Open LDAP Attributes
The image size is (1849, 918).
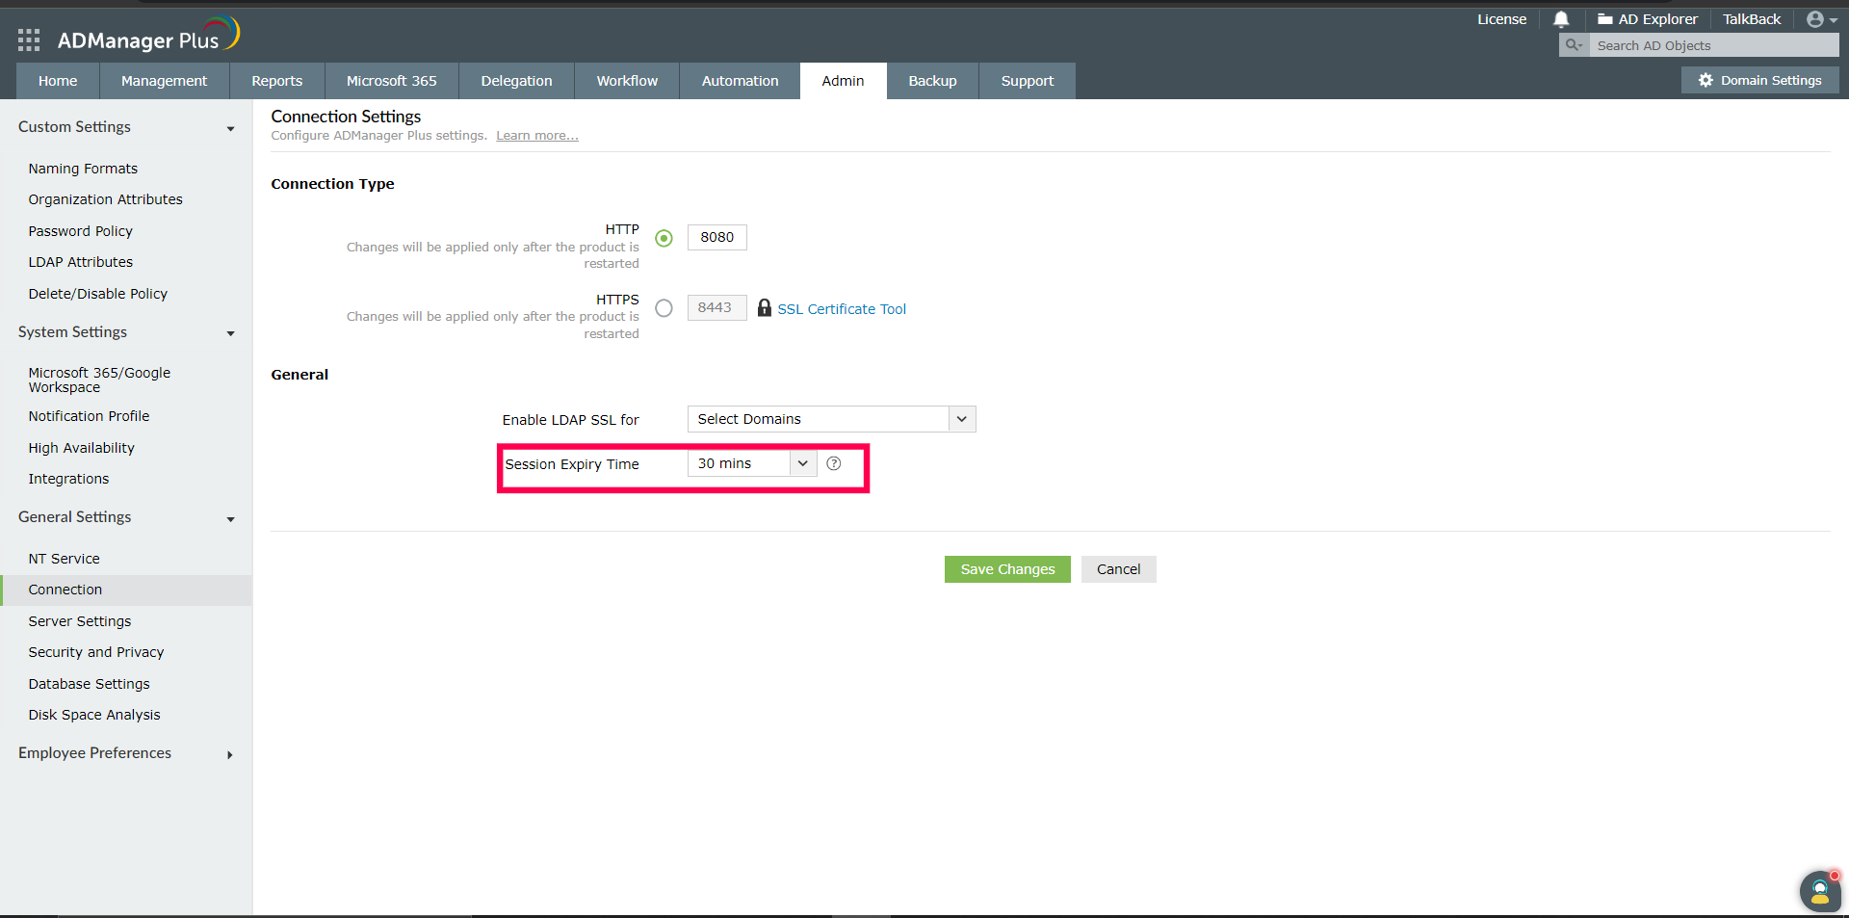pos(80,262)
